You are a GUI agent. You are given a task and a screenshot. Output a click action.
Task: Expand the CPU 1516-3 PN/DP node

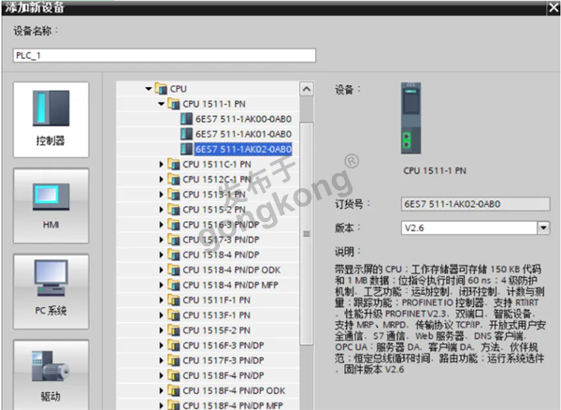[162, 225]
